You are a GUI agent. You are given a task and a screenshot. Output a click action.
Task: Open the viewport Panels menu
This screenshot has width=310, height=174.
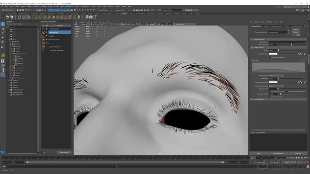(108, 22)
